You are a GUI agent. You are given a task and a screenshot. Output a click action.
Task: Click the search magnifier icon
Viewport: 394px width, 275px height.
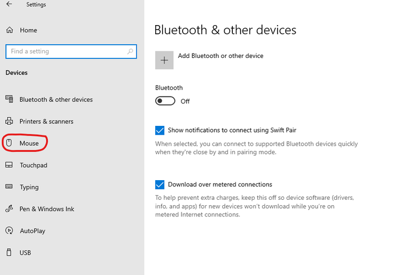pyautogui.click(x=130, y=51)
